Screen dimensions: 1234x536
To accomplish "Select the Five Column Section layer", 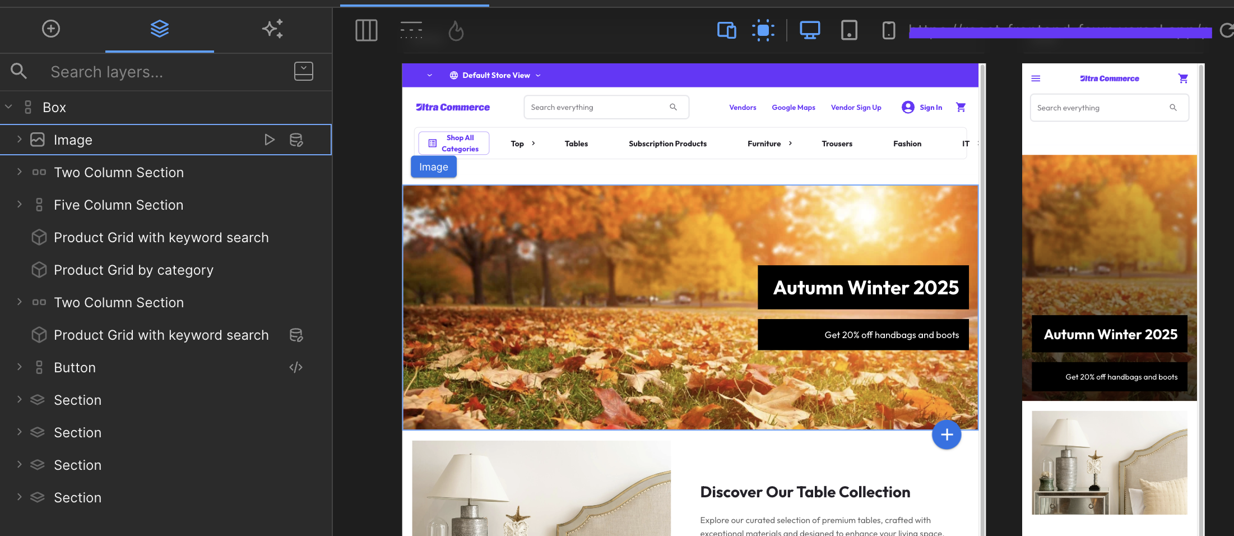I will click(x=119, y=205).
